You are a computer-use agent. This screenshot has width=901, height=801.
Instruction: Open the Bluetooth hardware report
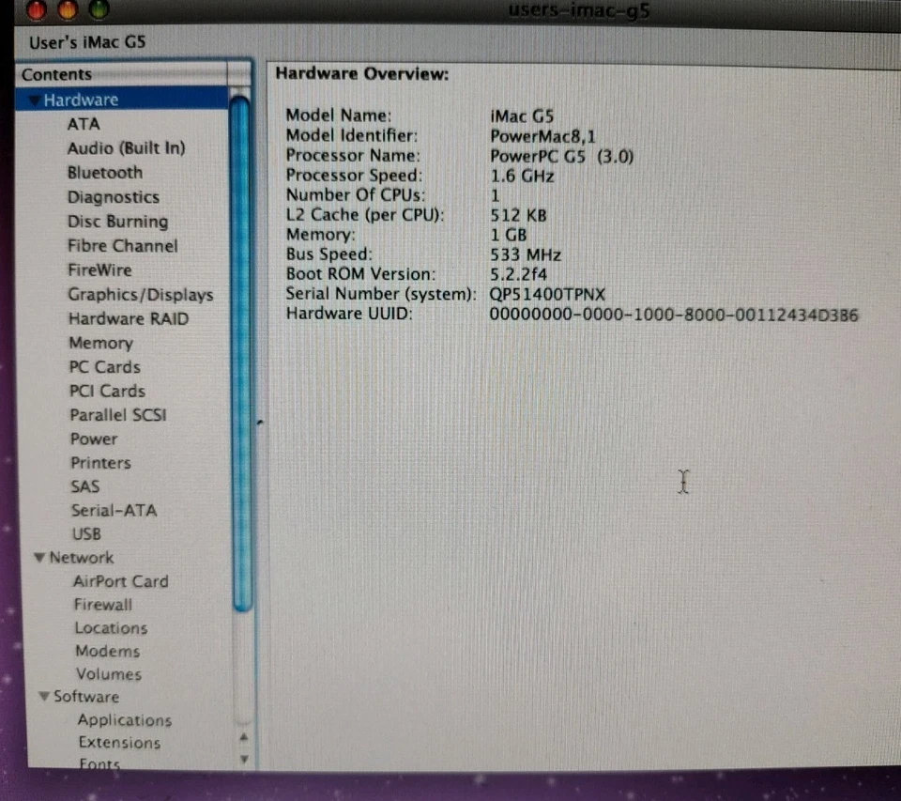point(105,172)
